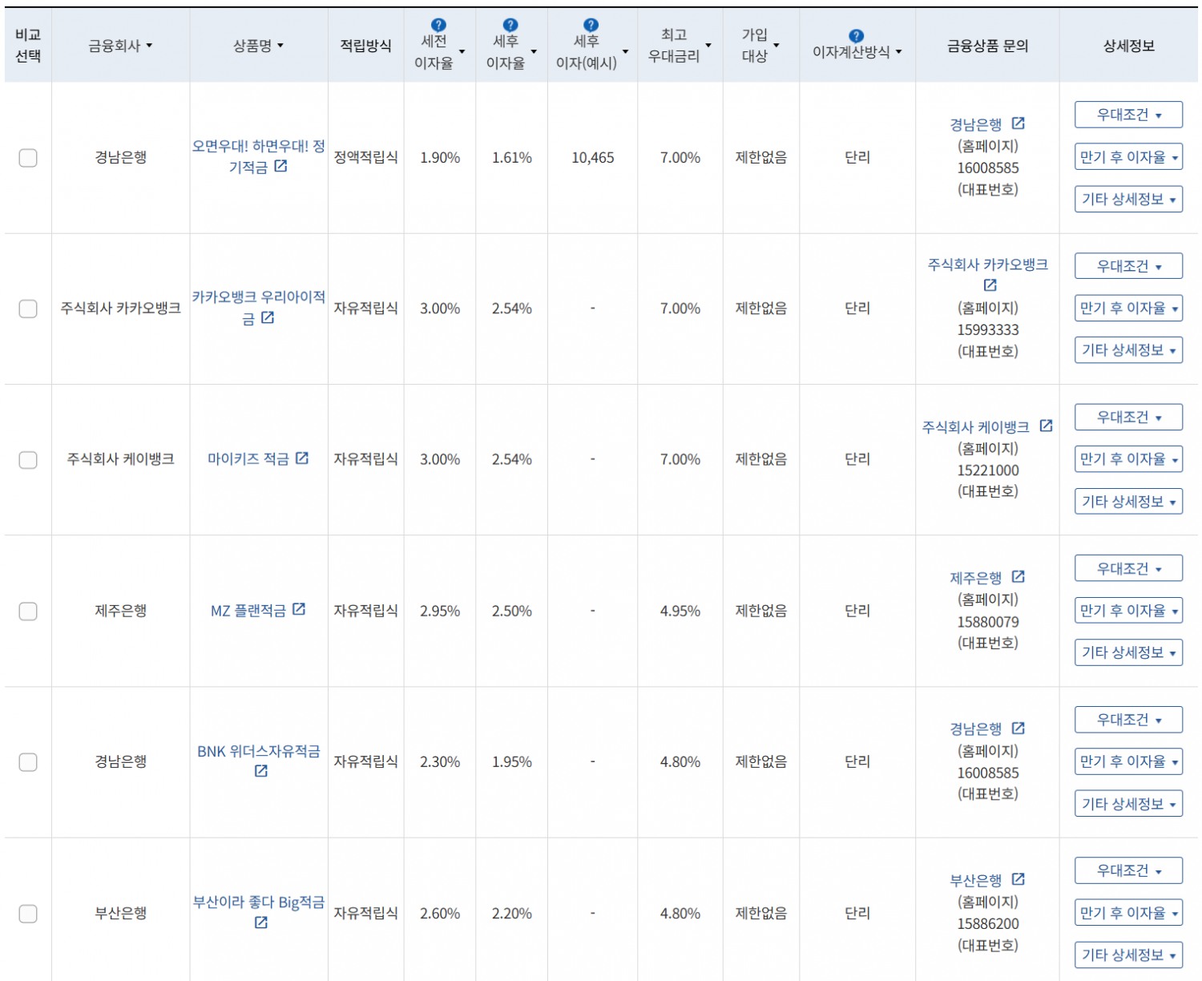Open help icon for 이자계산방식 column
This screenshot has width=1202, height=981.
click(x=856, y=35)
